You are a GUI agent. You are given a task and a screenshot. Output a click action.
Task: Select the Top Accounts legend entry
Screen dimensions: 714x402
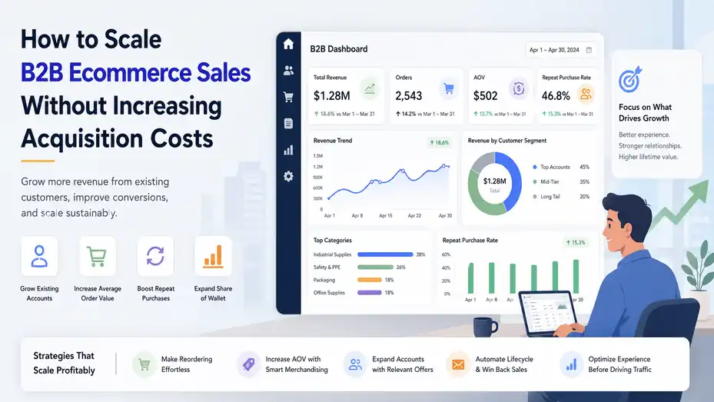click(560, 167)
